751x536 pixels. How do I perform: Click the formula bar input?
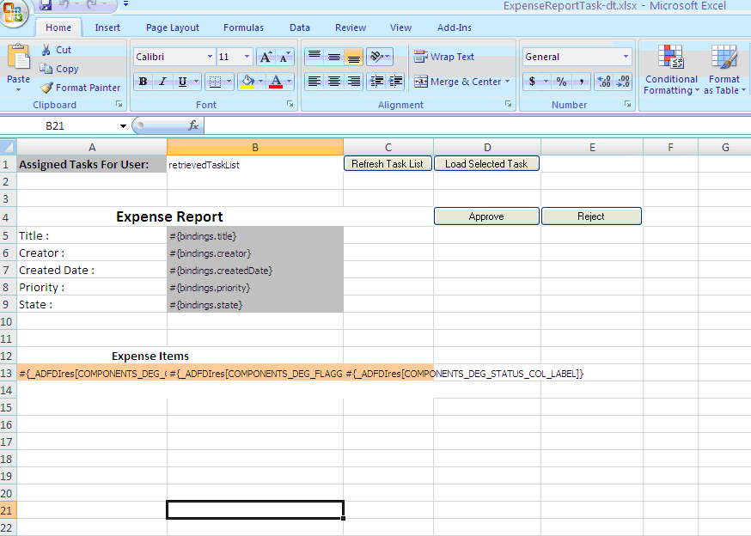pos(477,126)
